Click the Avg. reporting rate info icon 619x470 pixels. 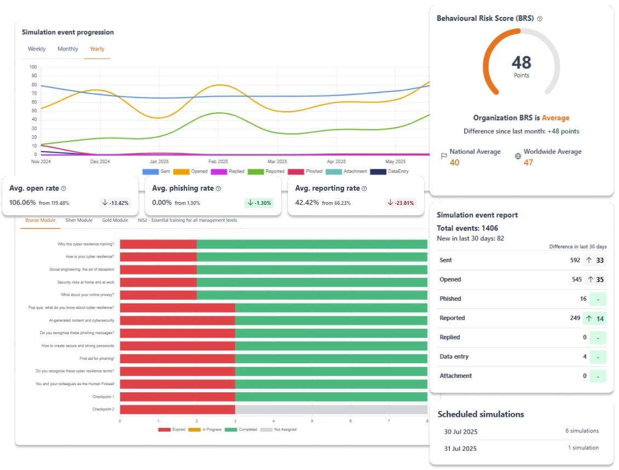[365, 188]
